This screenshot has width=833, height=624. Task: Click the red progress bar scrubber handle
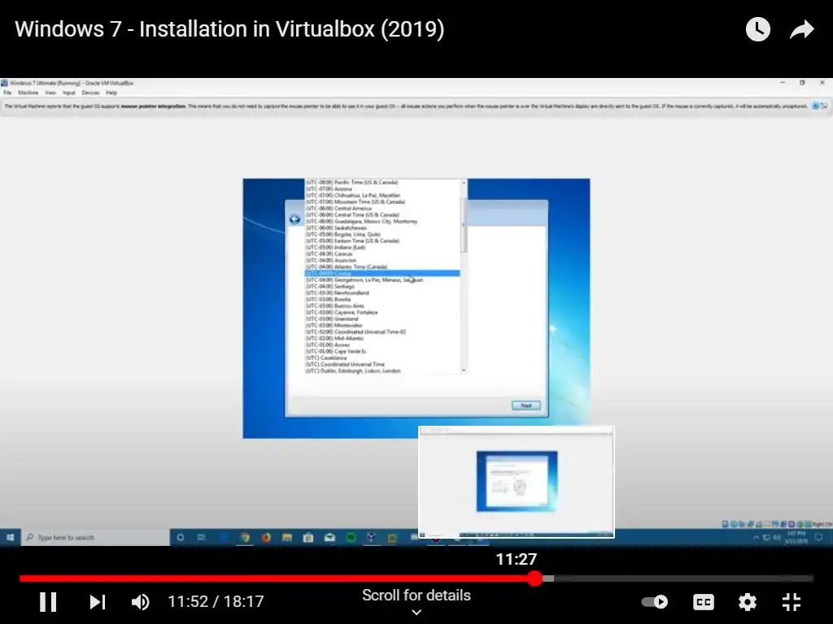tap(535, 578)
